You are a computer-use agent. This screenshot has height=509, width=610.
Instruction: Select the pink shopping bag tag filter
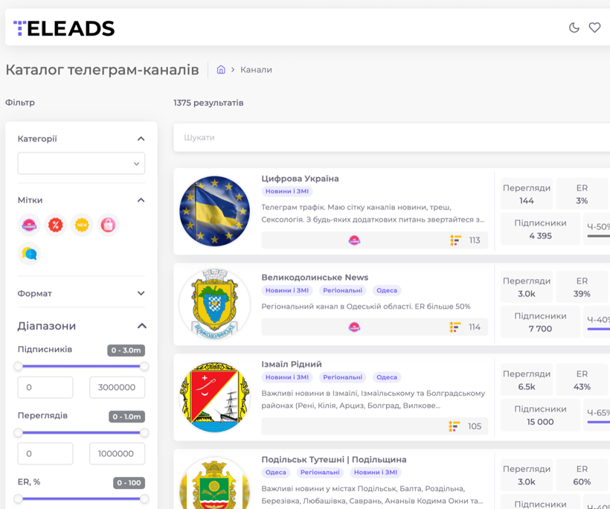pyautogui.click(x=108, y=225)
